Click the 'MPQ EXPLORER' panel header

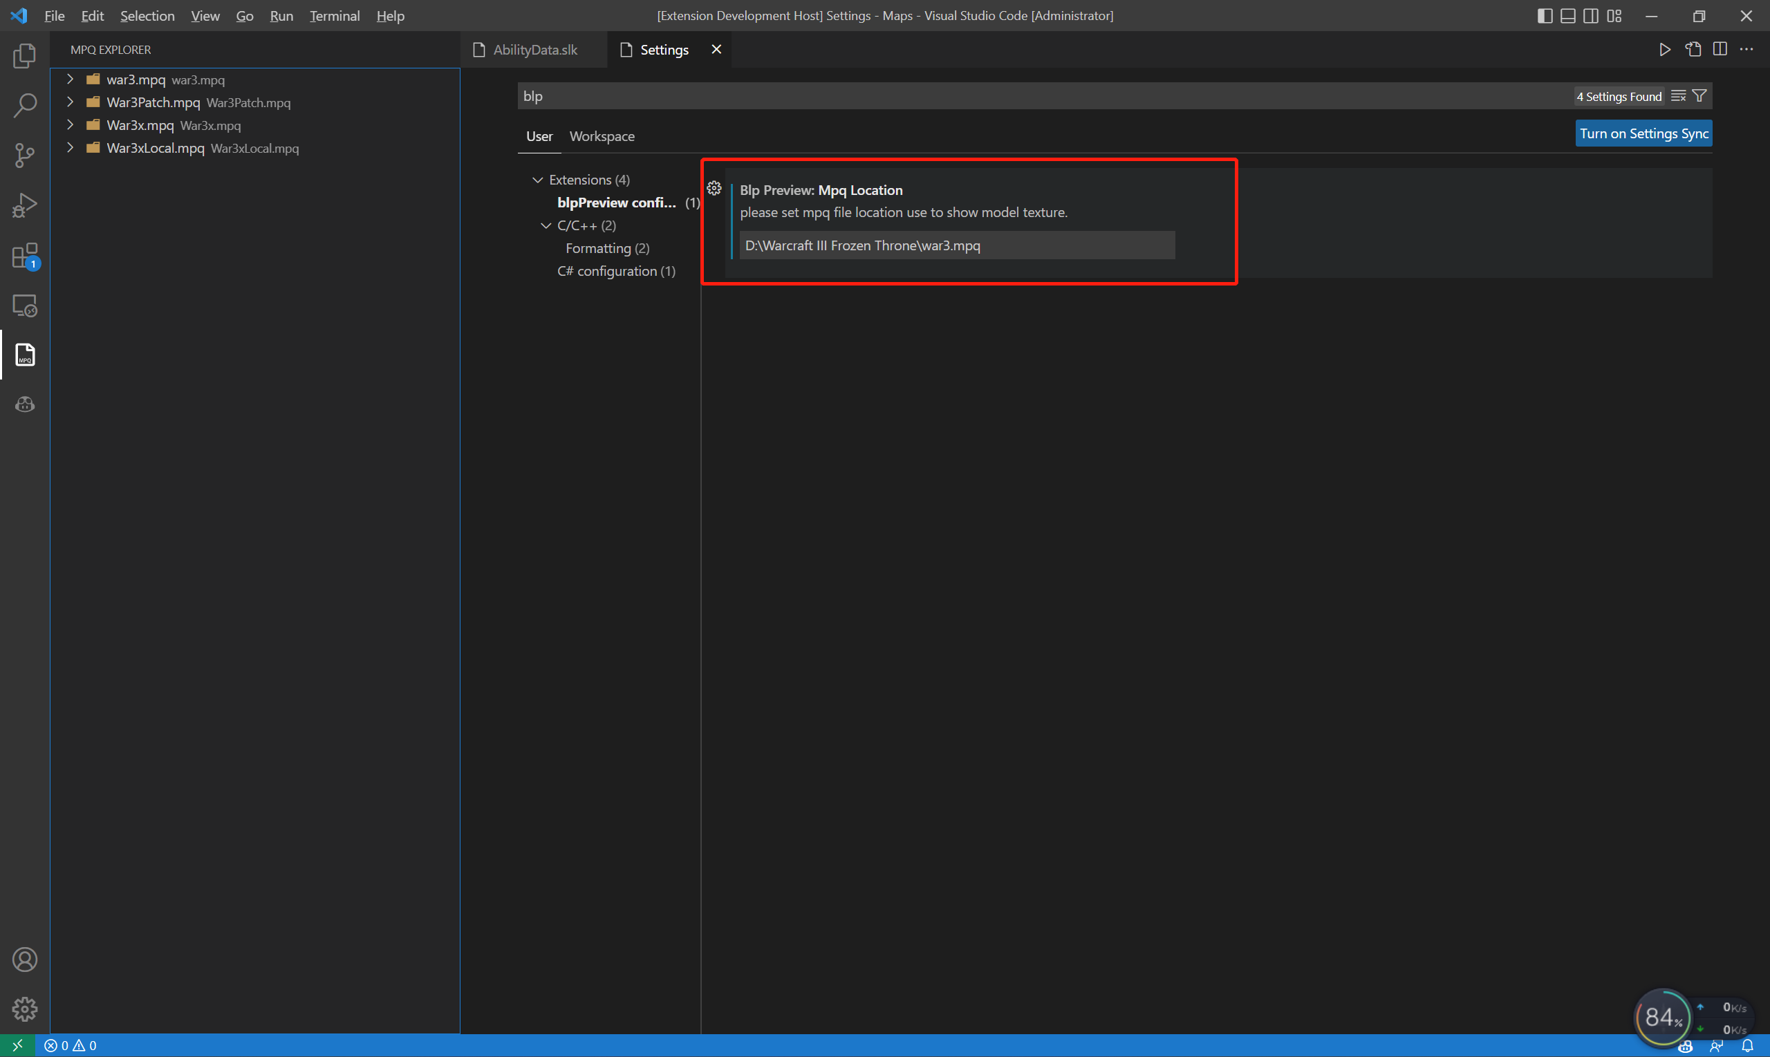pos(111,50)
